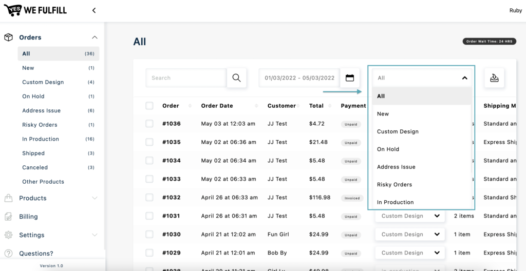
Task: Click Unpaid badge of order #1036
Action: [351, 124]
